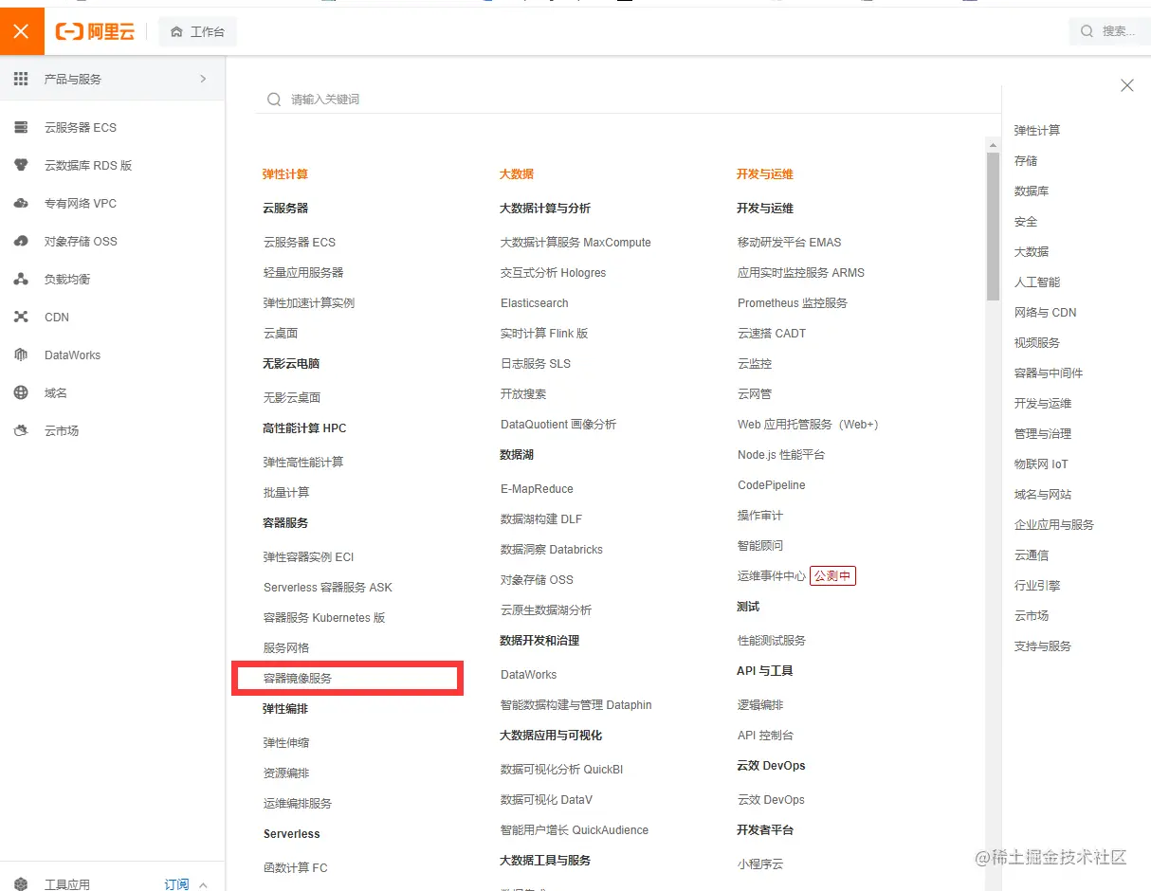Jump to 企业应用与服务 category
The height and width of the screenshot is (891, 1151).
coord(1054,524)
